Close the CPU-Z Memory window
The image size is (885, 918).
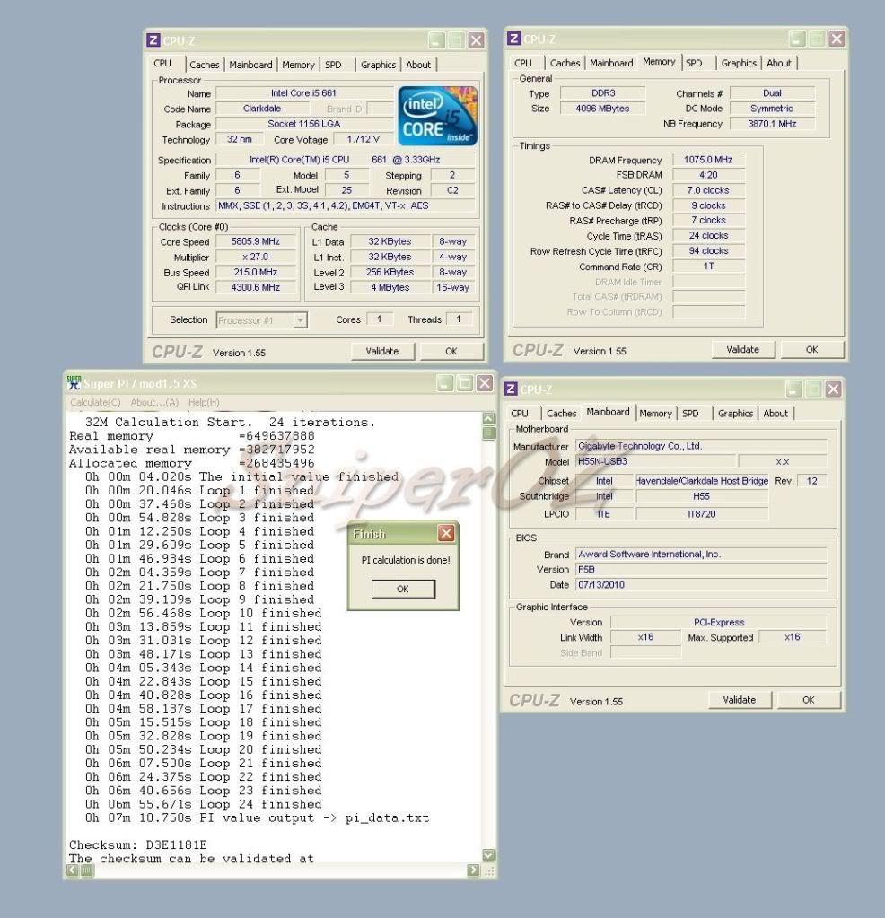[836, 39]
